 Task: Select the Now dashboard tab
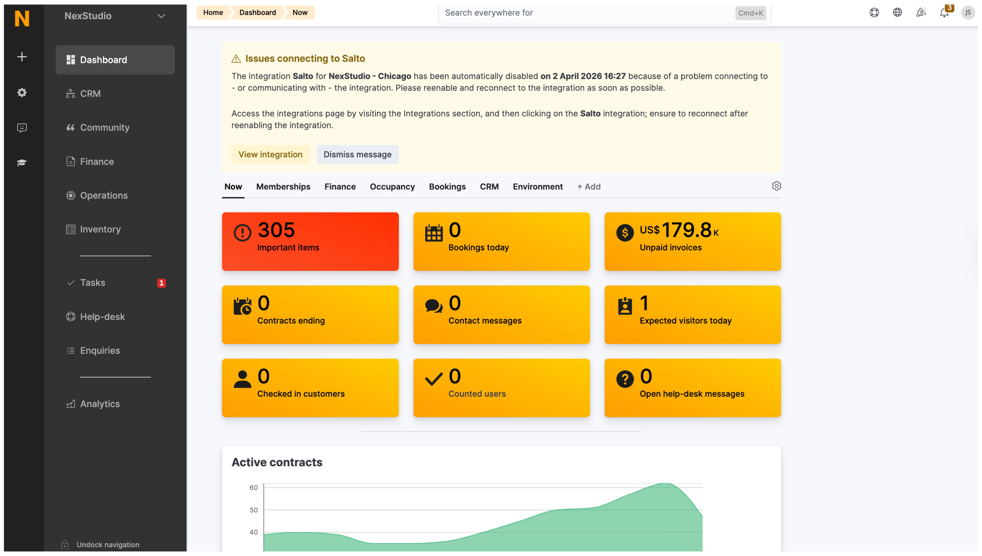coord(233,187)
